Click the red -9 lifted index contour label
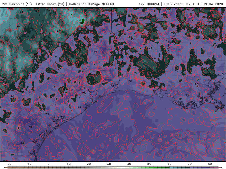Screen dimensions: 226x169 tap(105, 57)
